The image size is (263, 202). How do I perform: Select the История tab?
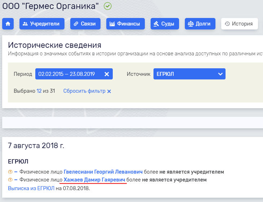240,24
